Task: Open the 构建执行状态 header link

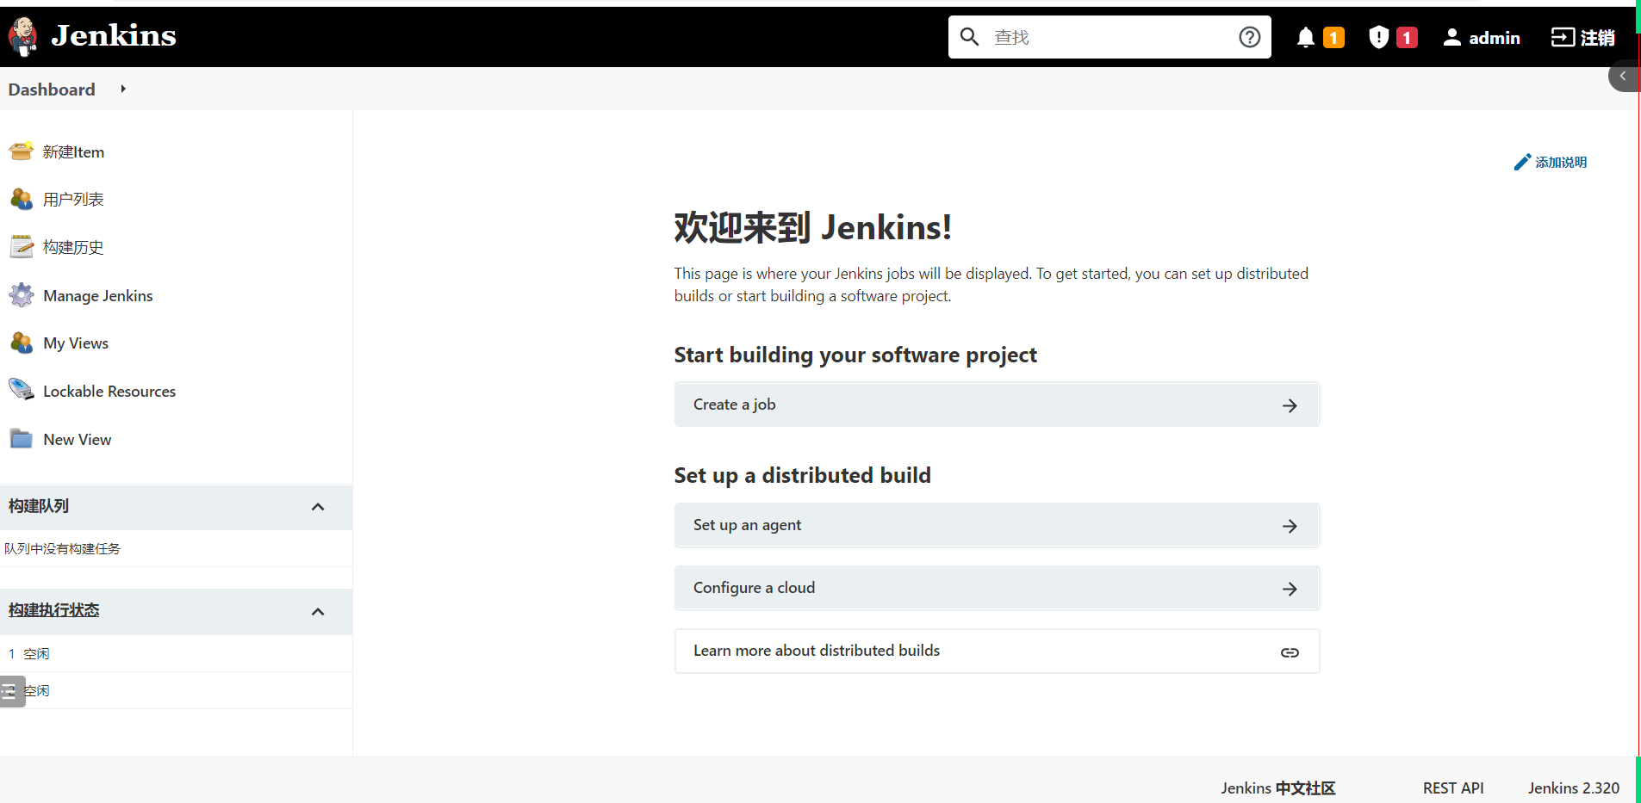Action: pyautogui.click(x=54, y=610)
